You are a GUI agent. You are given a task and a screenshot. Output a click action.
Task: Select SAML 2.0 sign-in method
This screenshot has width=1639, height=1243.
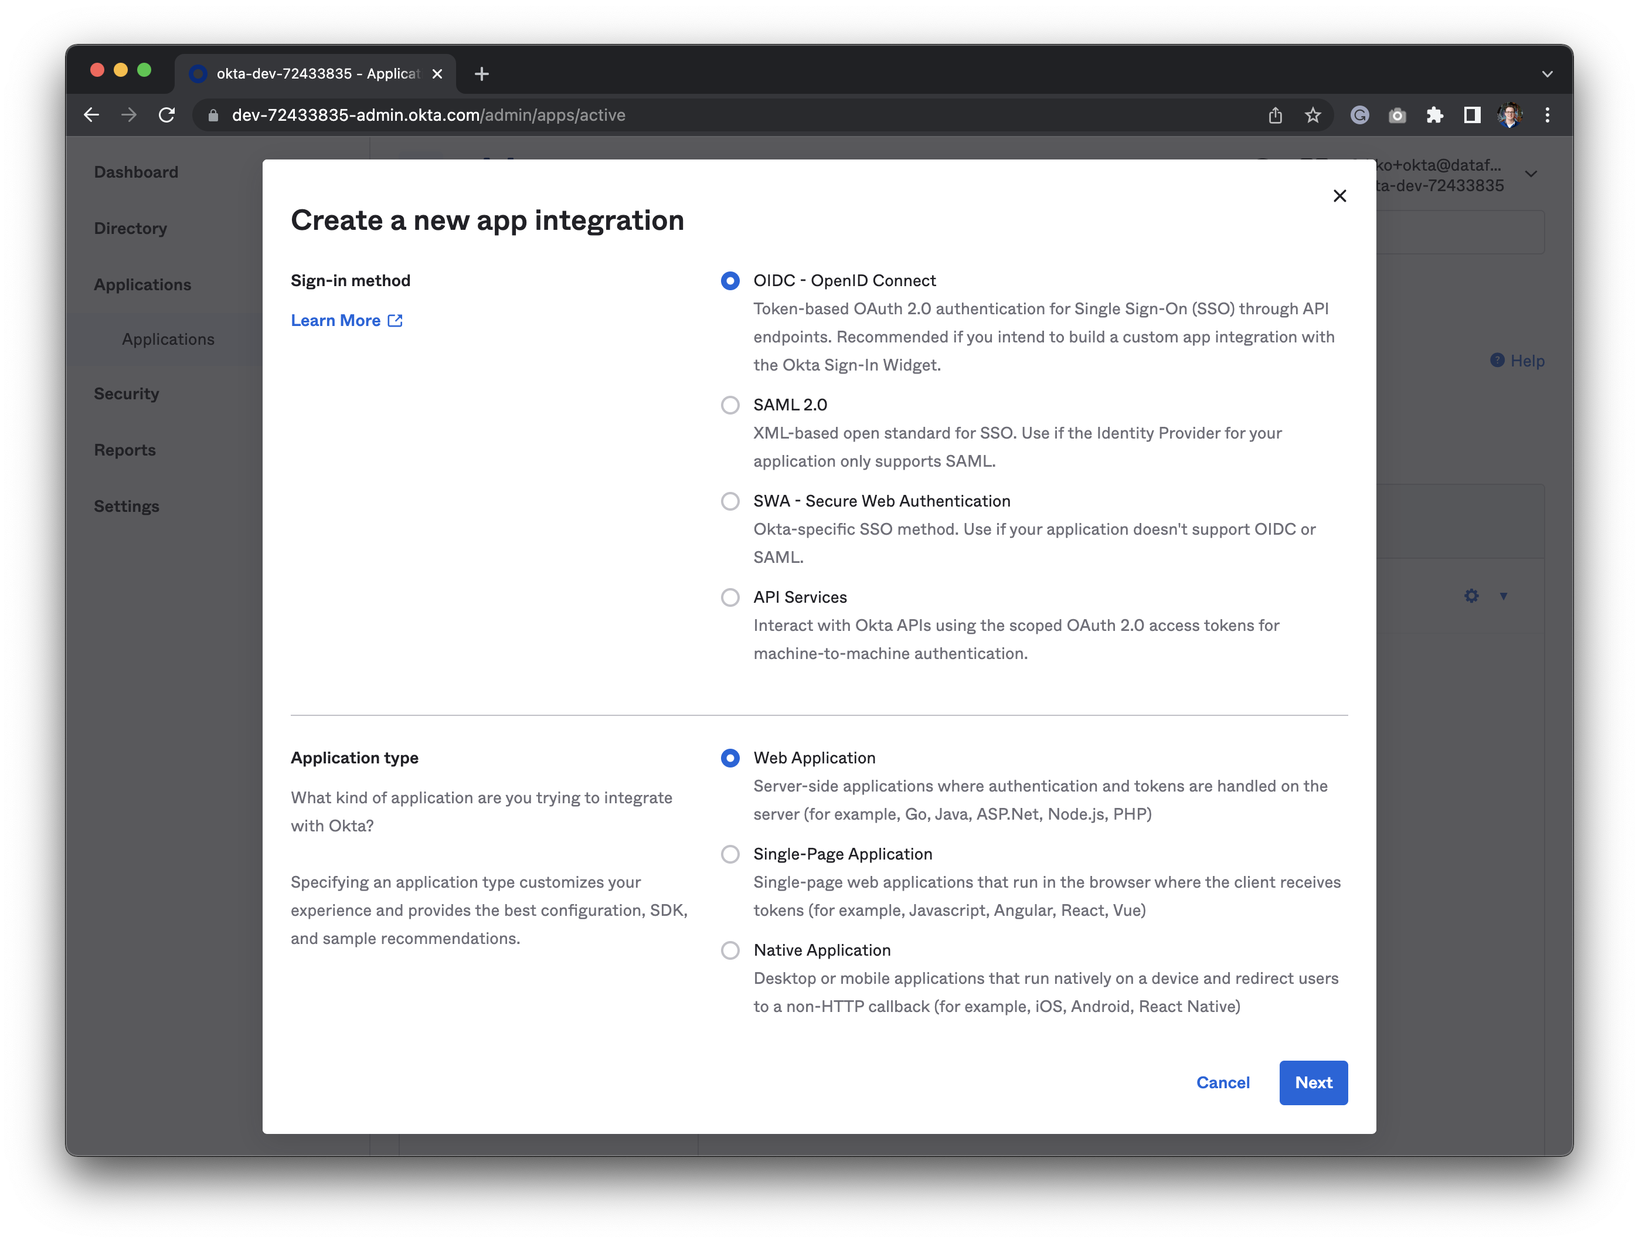[x=730, y=405]
